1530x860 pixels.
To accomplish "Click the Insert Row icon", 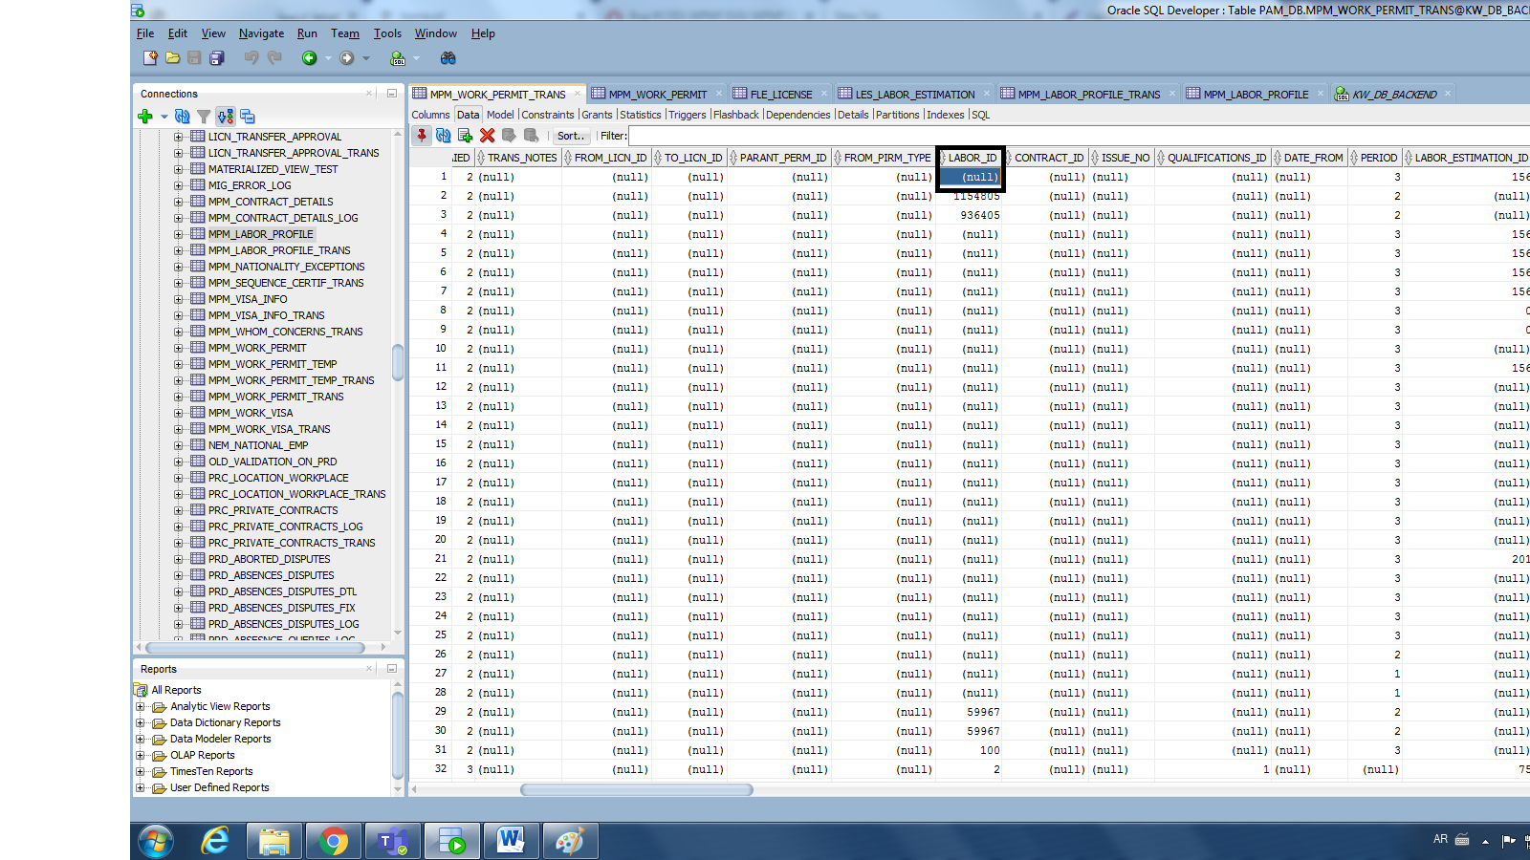I will pos(466,136).
